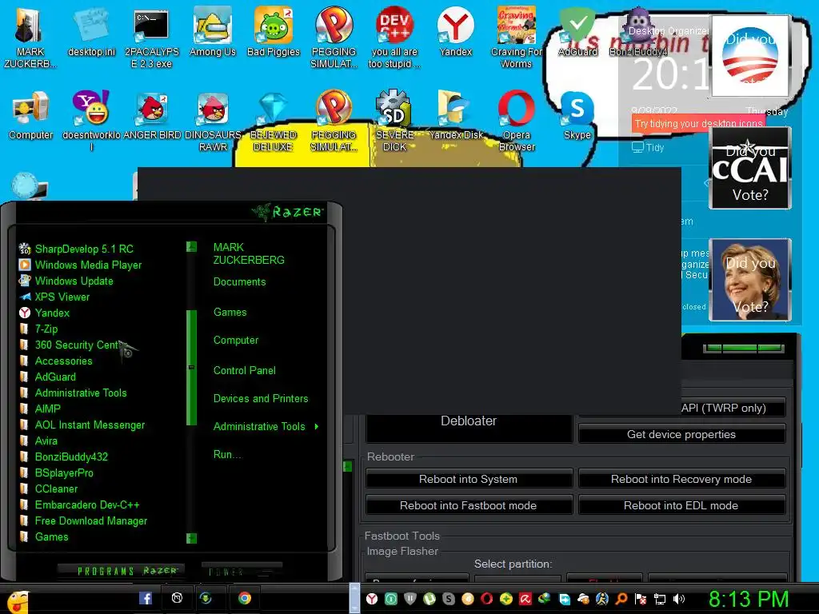Open the Among Us desktop icon

tap(213, 32)
